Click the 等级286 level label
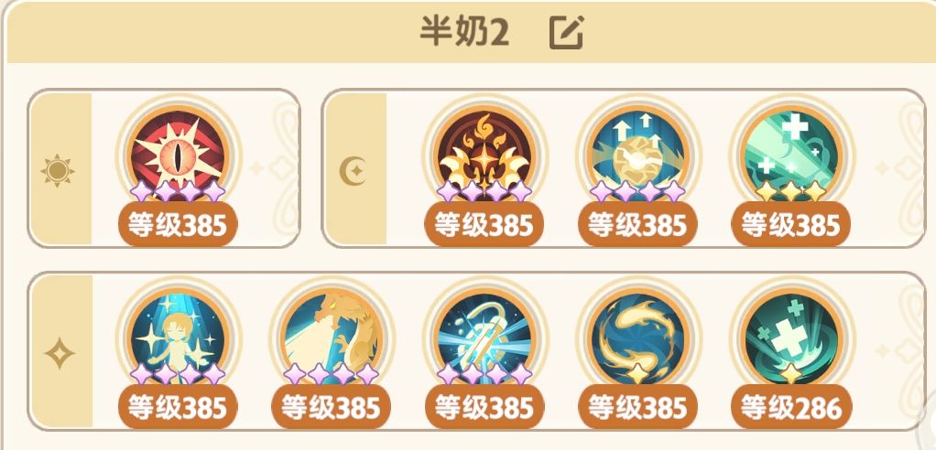This screenshot has width=936, height=450. click(x=791, y=408)
